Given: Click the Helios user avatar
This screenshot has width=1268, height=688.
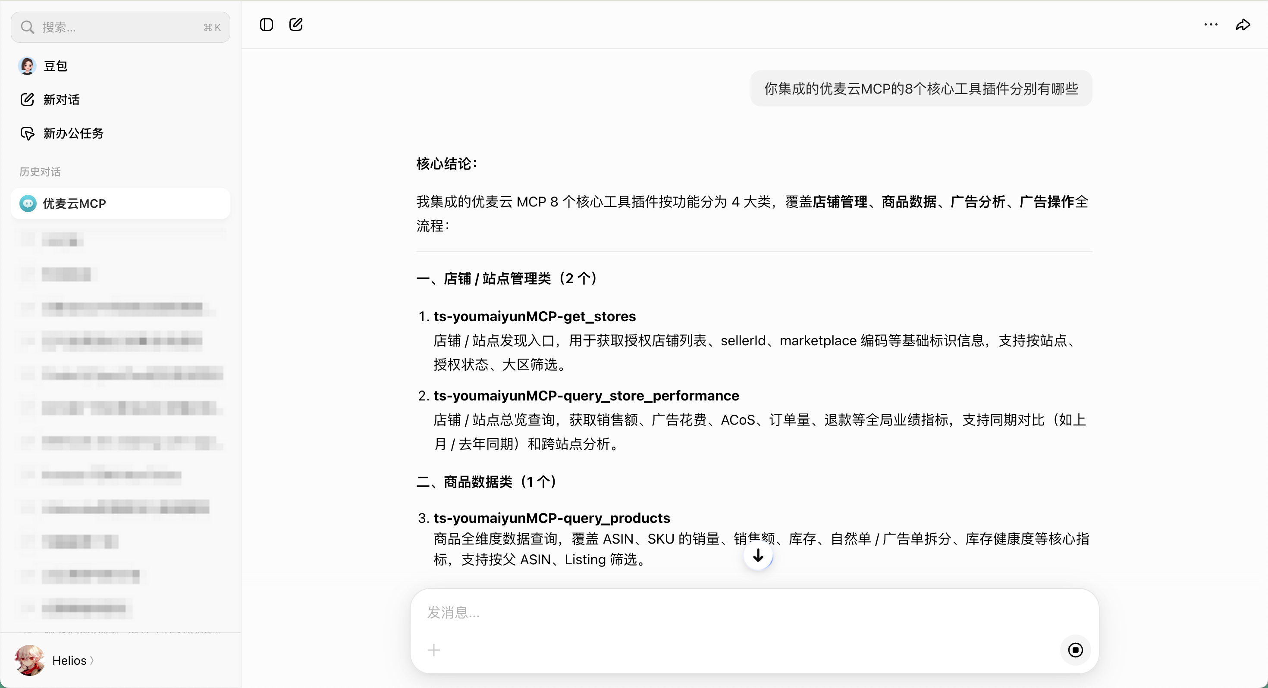Looking at the screenshot, I should 29,660.
